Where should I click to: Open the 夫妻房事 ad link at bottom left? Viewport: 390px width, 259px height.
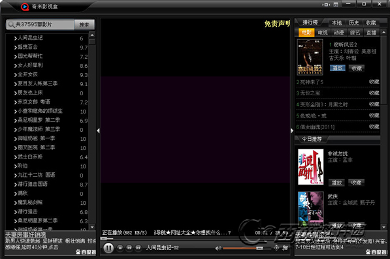[25, 235]
